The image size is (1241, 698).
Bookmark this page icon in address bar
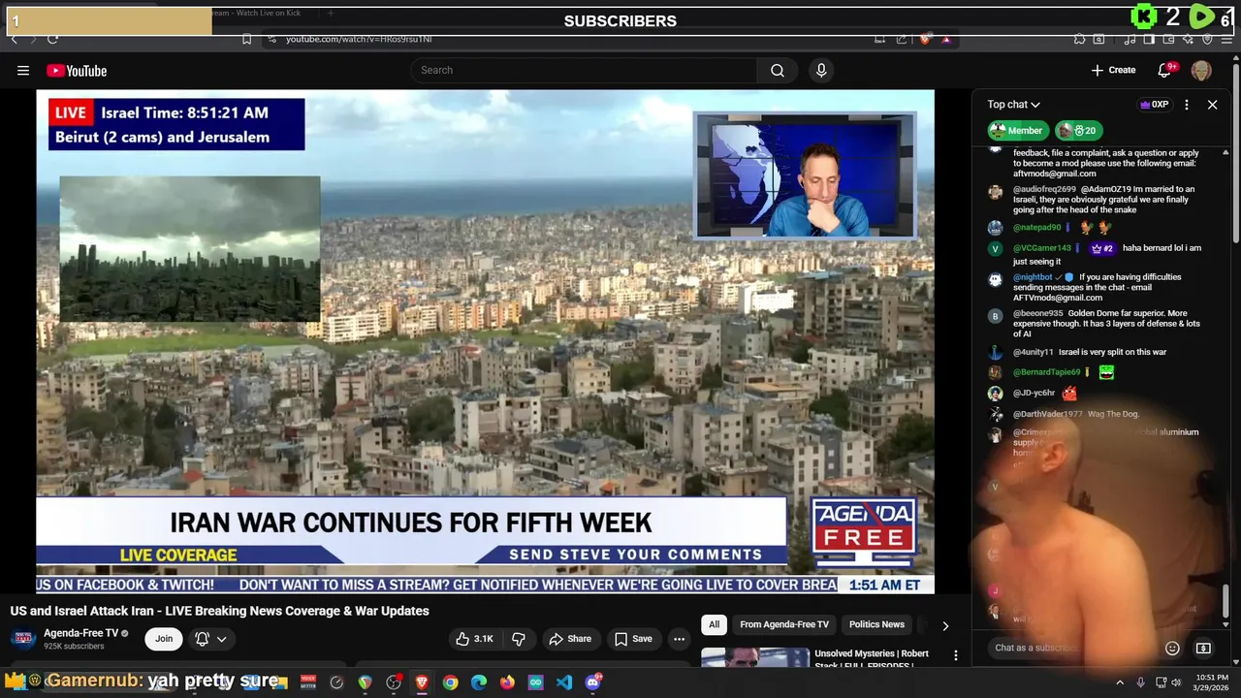pos(246,39)
